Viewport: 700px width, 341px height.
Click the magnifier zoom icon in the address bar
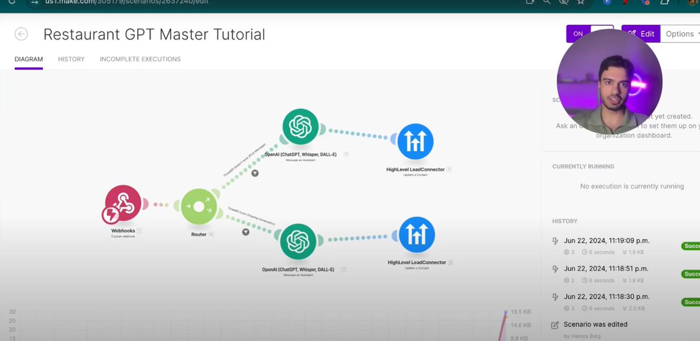pyautogui.click(x=547, y=2)
